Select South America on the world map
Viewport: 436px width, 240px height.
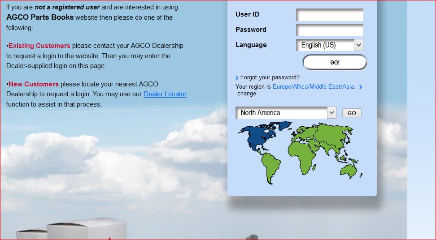click(x=270, y=168)
